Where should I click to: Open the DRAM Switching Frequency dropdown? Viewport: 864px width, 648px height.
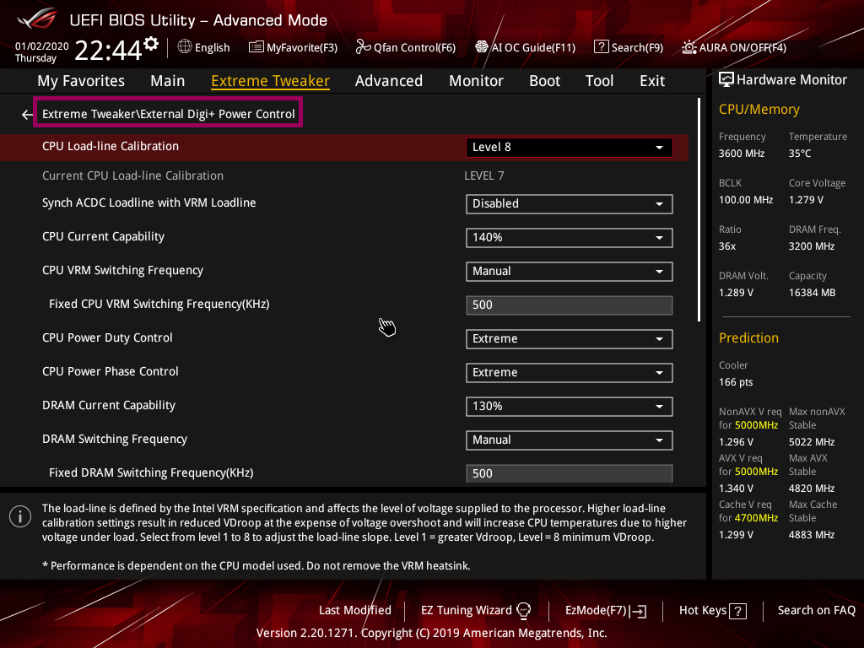coord(570,440)
